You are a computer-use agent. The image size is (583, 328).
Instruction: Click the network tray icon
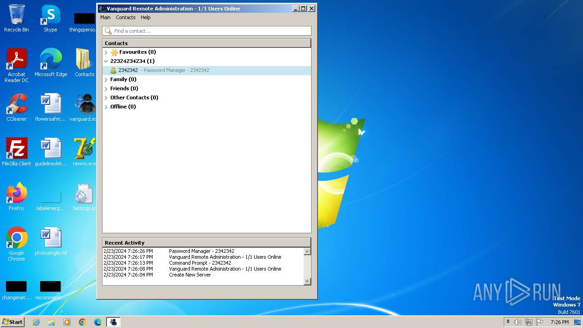(529, 322)
